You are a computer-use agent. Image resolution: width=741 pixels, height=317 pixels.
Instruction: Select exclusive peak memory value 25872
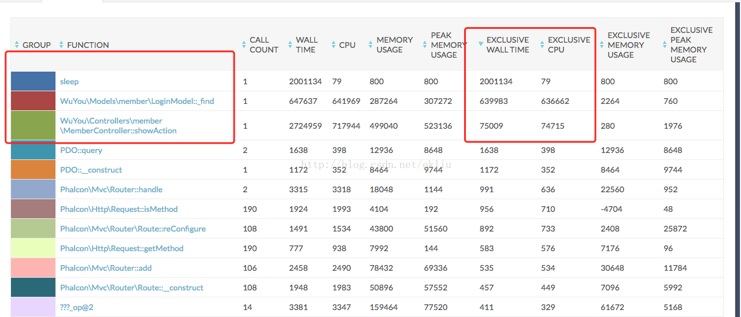[676, 229]
